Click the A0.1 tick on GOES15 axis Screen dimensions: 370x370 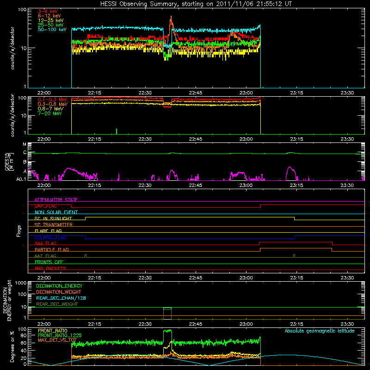[x=21, y=179]
